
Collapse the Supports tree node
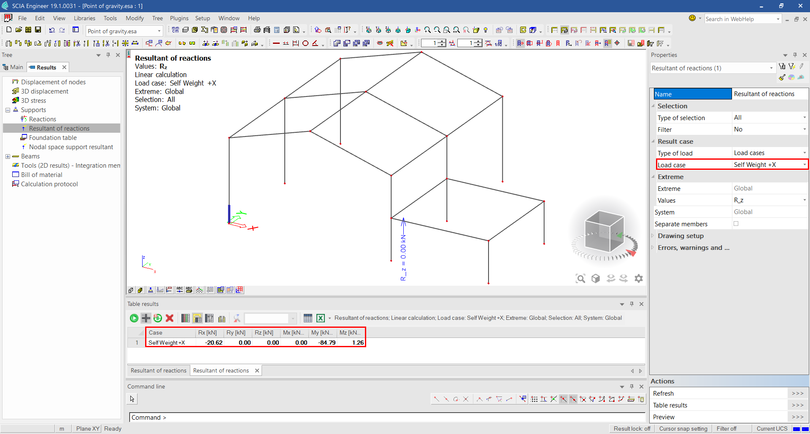(8, 110)
